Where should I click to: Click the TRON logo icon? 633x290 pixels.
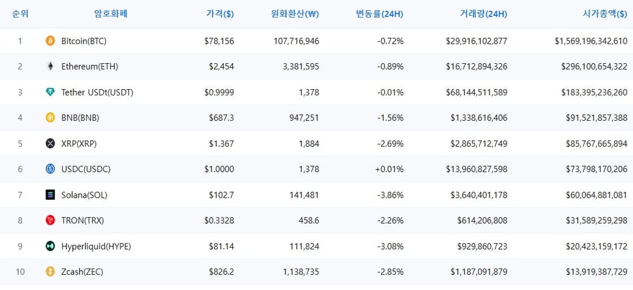click(x=50, y=221)
